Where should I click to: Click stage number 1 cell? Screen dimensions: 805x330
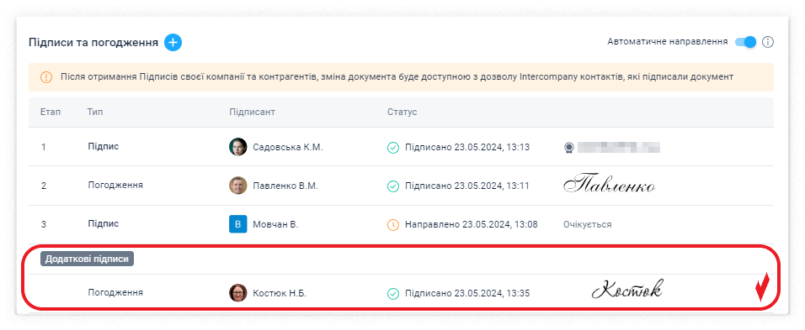44,147
